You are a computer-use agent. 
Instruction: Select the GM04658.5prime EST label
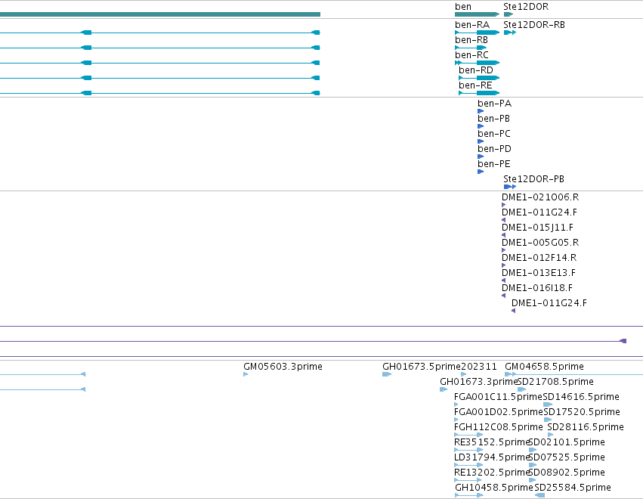(x=544, y=367)
